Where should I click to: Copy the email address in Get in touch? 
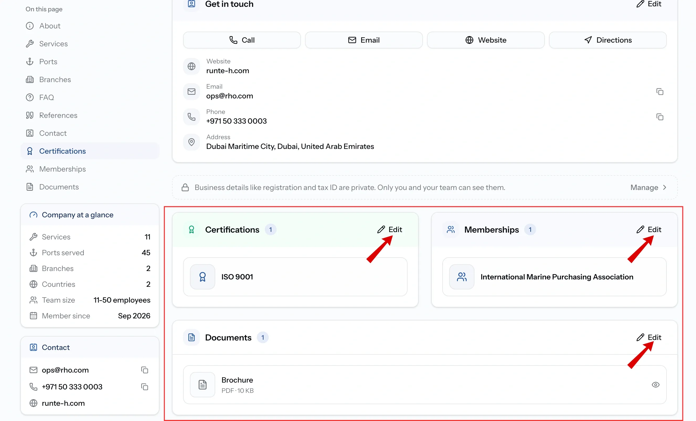[x=660, y=92]
